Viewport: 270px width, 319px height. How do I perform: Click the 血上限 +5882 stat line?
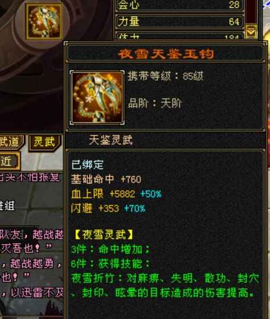click(x=116, y=194)
